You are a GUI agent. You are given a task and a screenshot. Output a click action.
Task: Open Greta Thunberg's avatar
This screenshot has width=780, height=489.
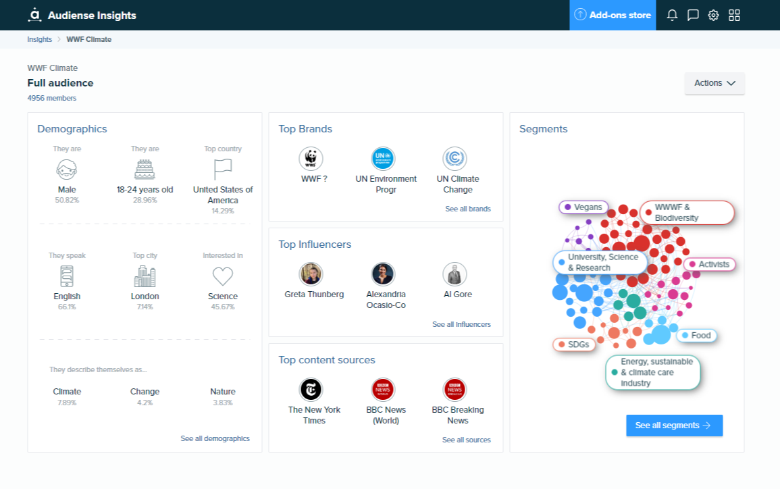tap(311, 274)
